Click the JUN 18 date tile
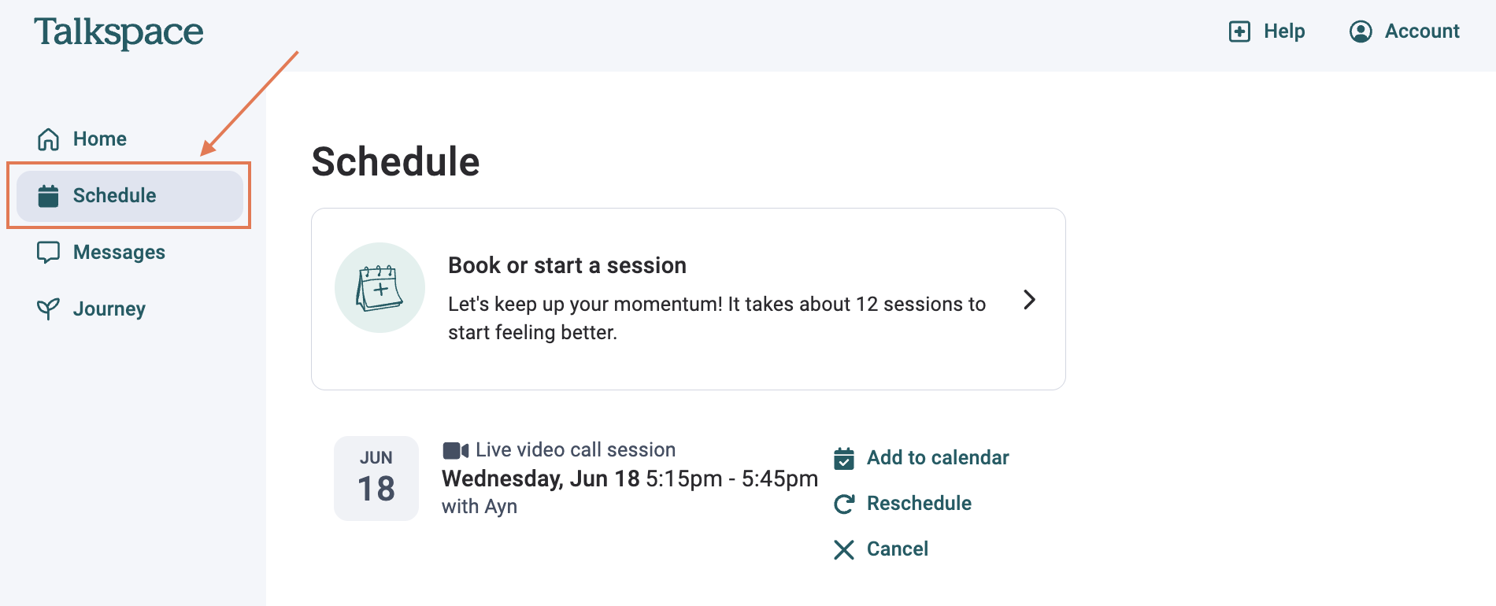The width and height of the screenshot is (1496, 606). tap(376, 479)
